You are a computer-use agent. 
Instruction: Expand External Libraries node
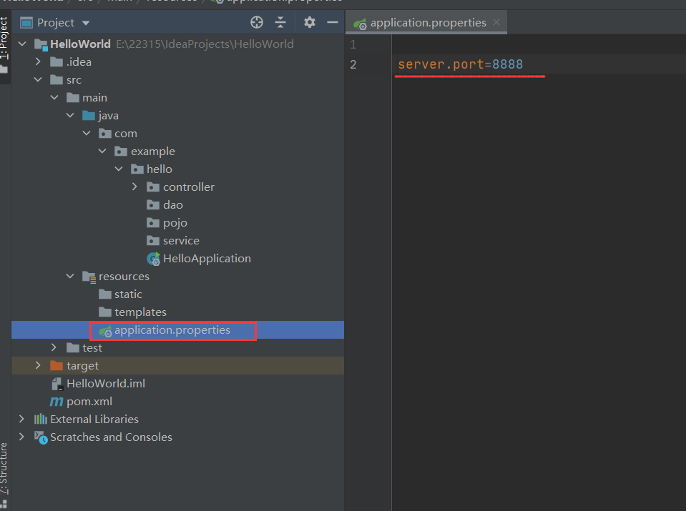tap(22, 419)
